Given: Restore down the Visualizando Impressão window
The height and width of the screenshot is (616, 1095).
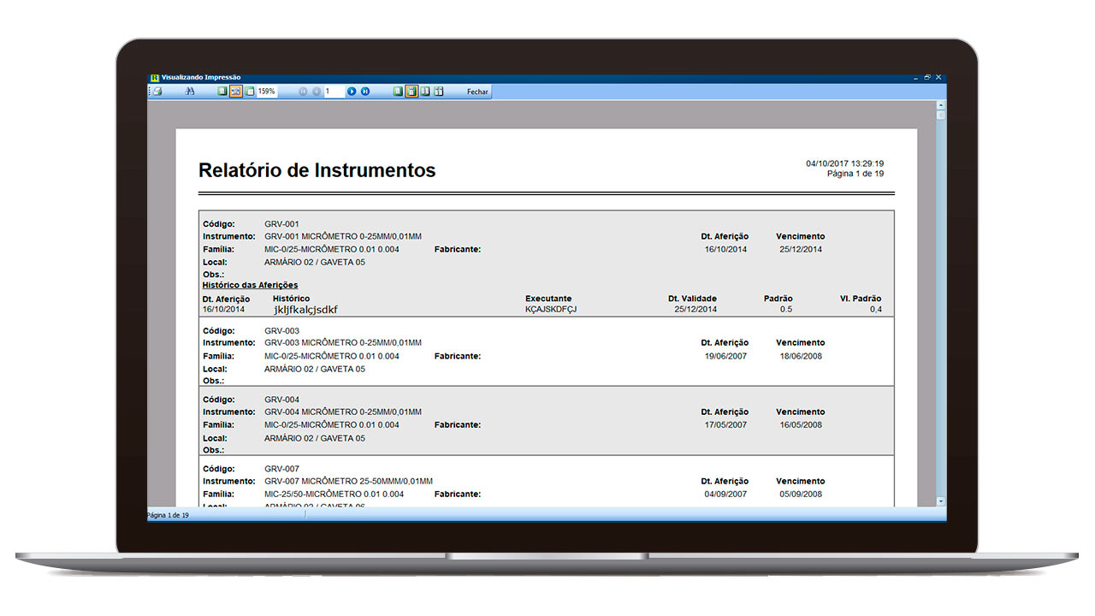Looking at the screenshot, I should coord(927,77).
